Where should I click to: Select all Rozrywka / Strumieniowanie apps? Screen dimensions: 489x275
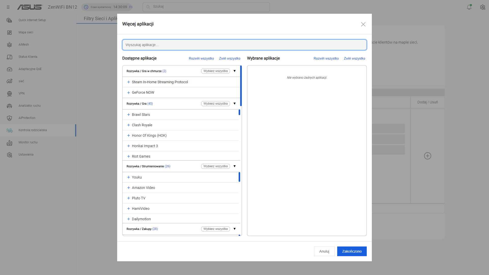[x=215, y=166]
